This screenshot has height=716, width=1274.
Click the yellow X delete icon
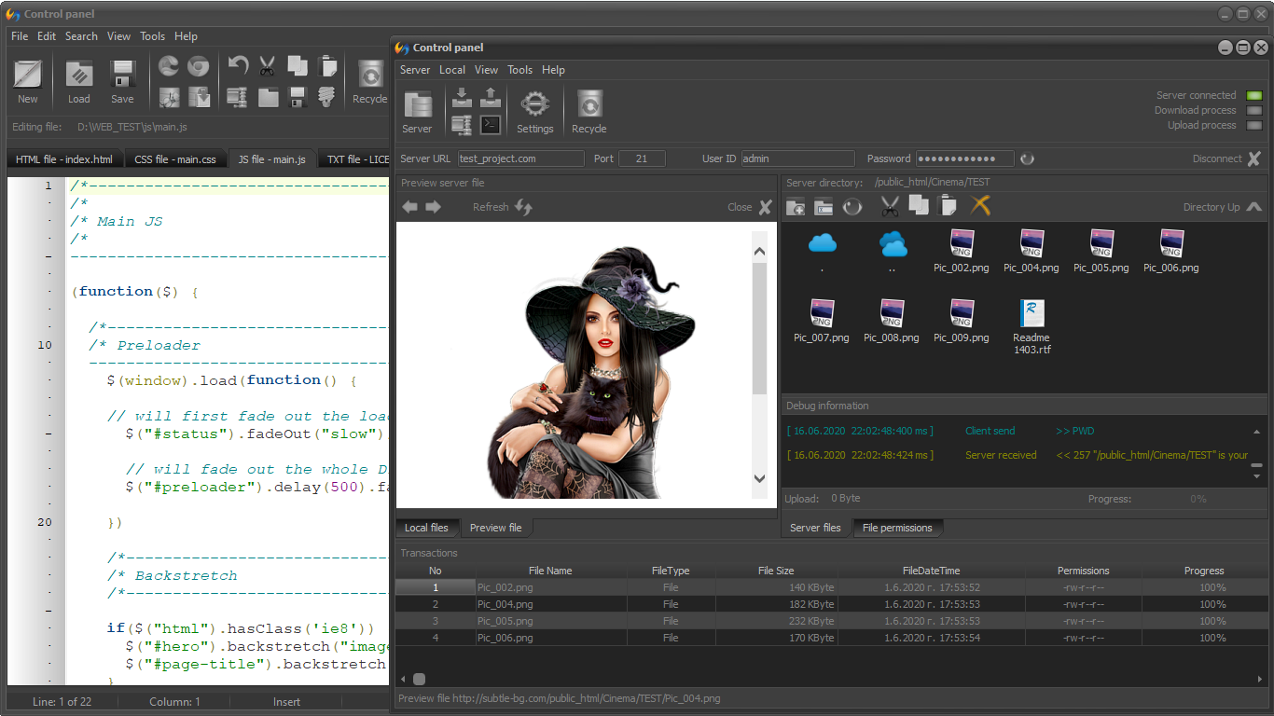(980, 206)
